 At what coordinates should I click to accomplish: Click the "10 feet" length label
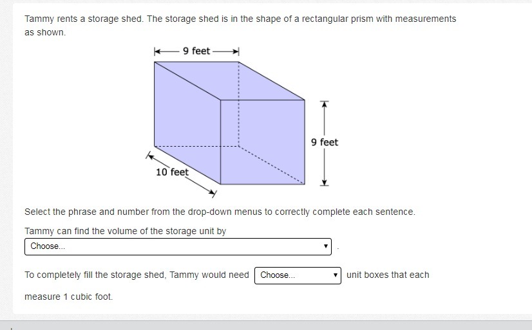click(x=172, y=172)
